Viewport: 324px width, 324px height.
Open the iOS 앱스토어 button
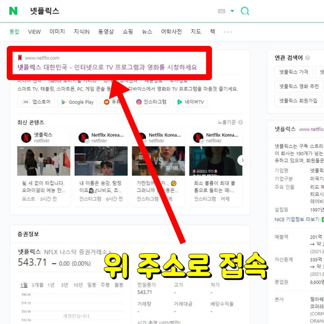36,102
